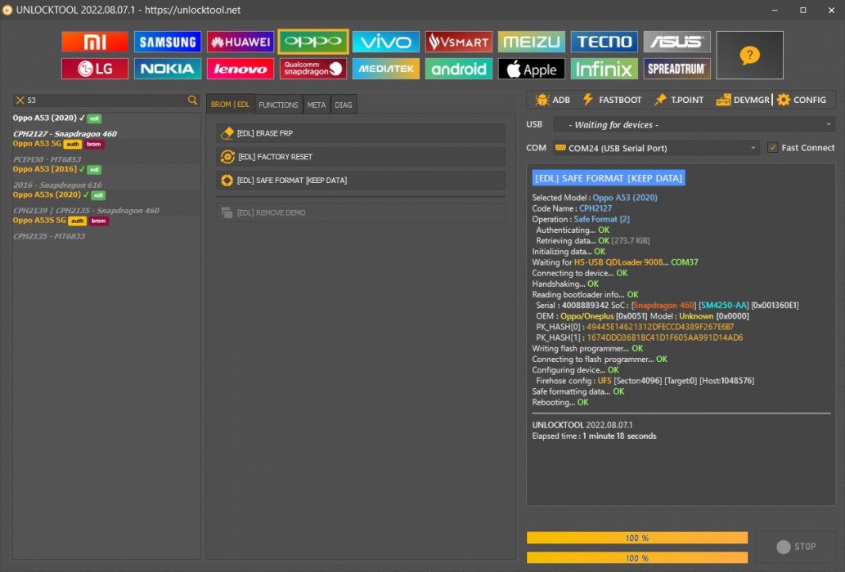845x572 pixels.
Task: Open DEVMGR device manager
Action: coord(743,100)
